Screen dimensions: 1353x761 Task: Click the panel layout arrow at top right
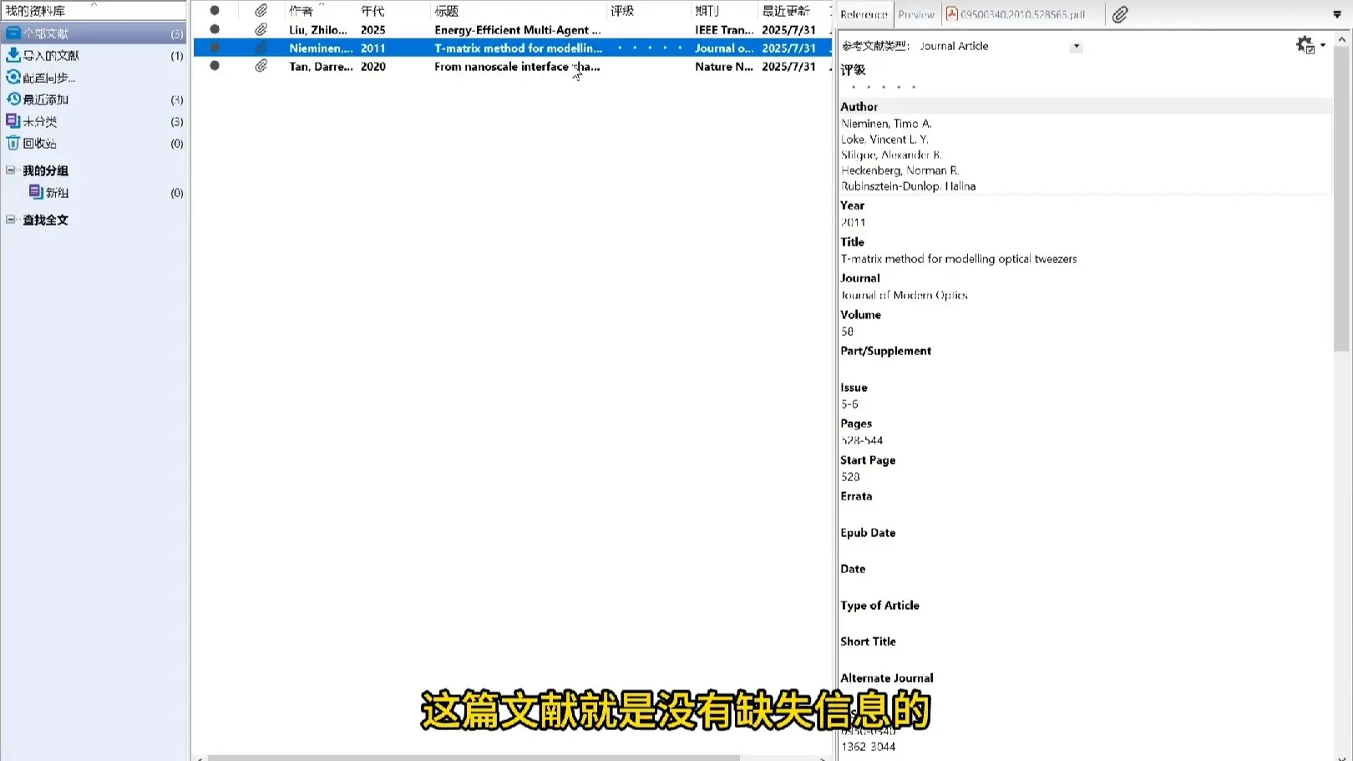point(1338,14)
